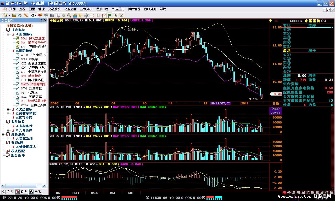335x201 pixels.
Task: Click the 组合条件 icon in tree
Action: pos(8,155)
